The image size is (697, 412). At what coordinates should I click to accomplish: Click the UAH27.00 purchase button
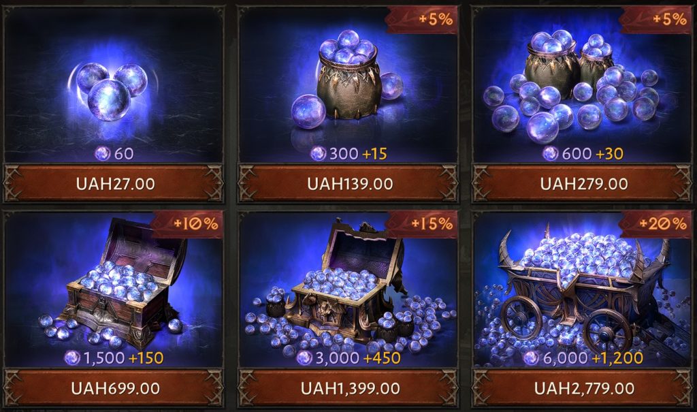click(114, 184)
